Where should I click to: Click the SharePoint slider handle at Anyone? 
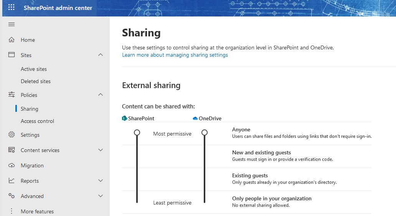pyautogui.click(x=137, y=133)
